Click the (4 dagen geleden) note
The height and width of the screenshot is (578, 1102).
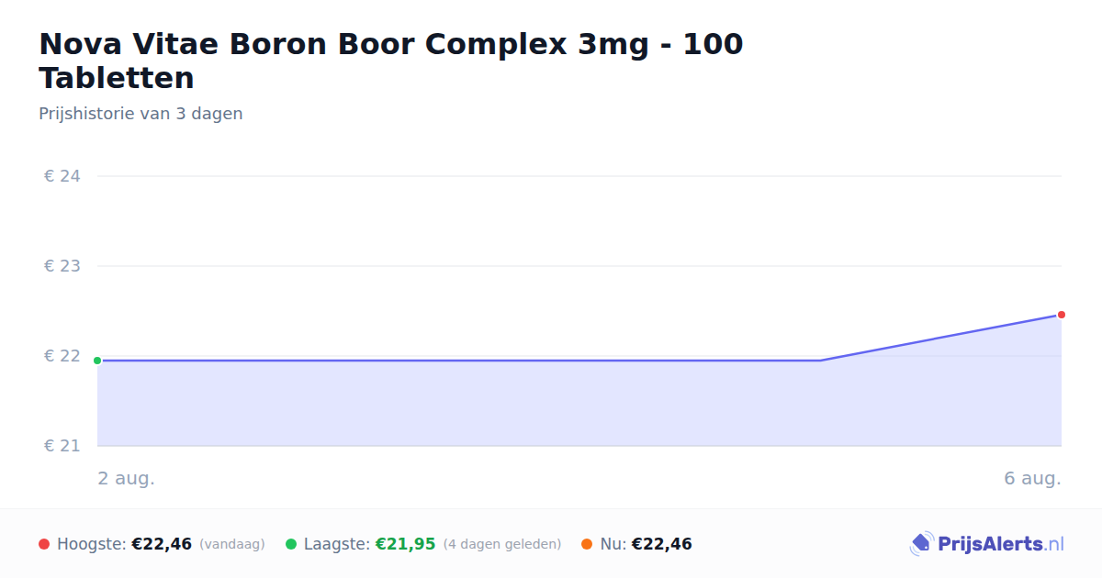tap(502, 544)
